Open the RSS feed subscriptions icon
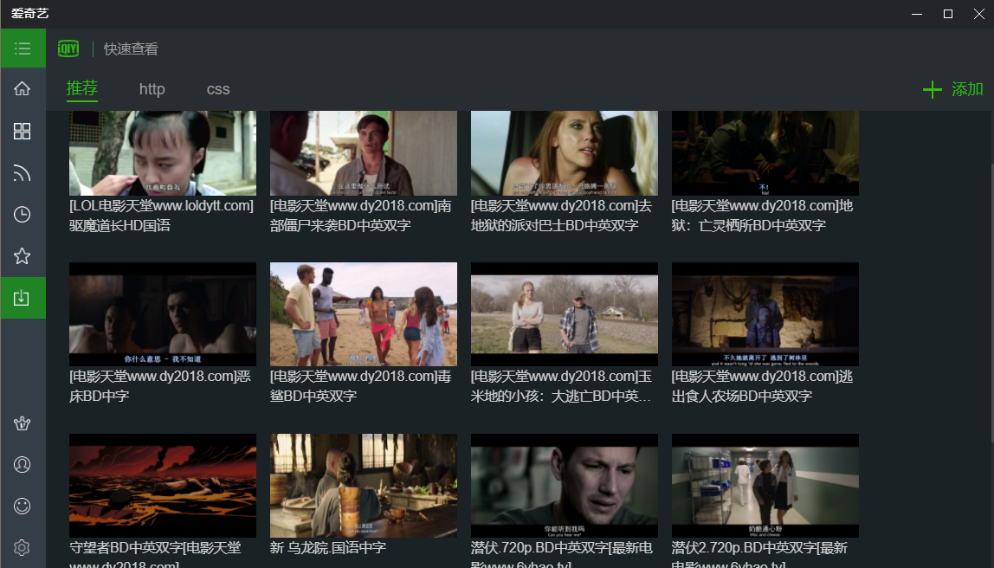Image resolution: width=994 pixels, height=568 pixels. pos(23,173)
